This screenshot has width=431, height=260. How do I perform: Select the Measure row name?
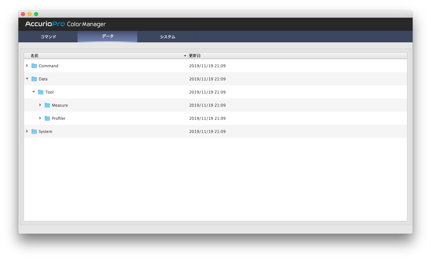[x=60, y=105]
